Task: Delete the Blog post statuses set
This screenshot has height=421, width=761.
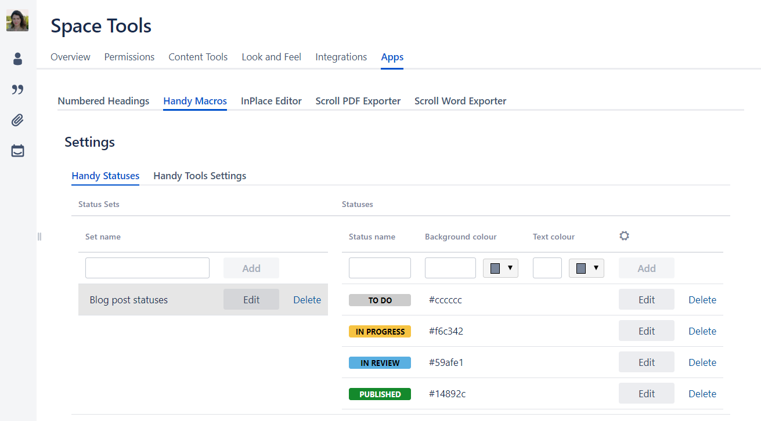Action: [x=307, y=300]
